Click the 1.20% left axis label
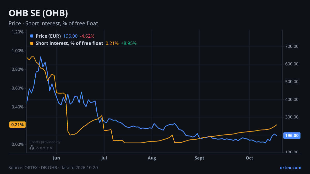 (x=18, y=32)
